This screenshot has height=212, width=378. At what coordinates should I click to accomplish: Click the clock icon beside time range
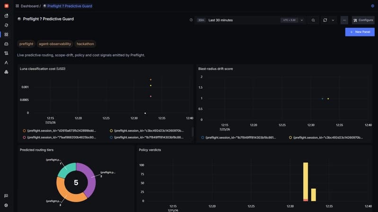[191, 20]
